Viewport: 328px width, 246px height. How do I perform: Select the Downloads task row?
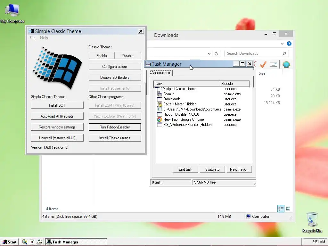(204, 99)
